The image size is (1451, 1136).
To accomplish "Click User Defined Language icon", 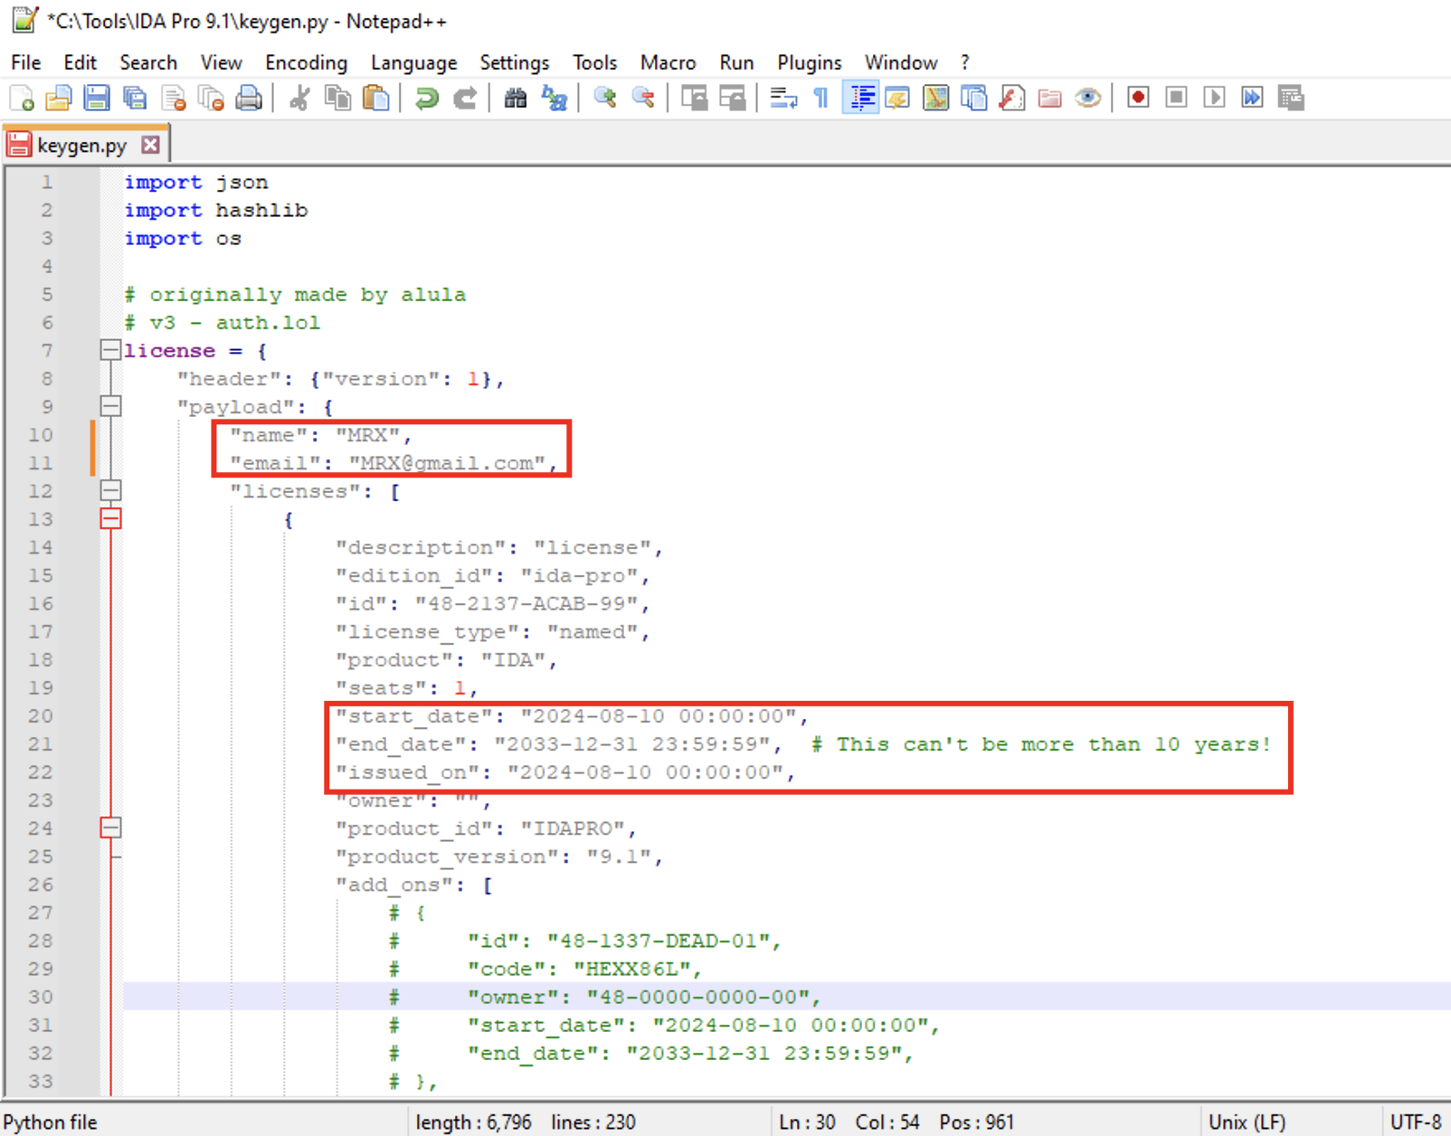I will click(x=898, y=98).
